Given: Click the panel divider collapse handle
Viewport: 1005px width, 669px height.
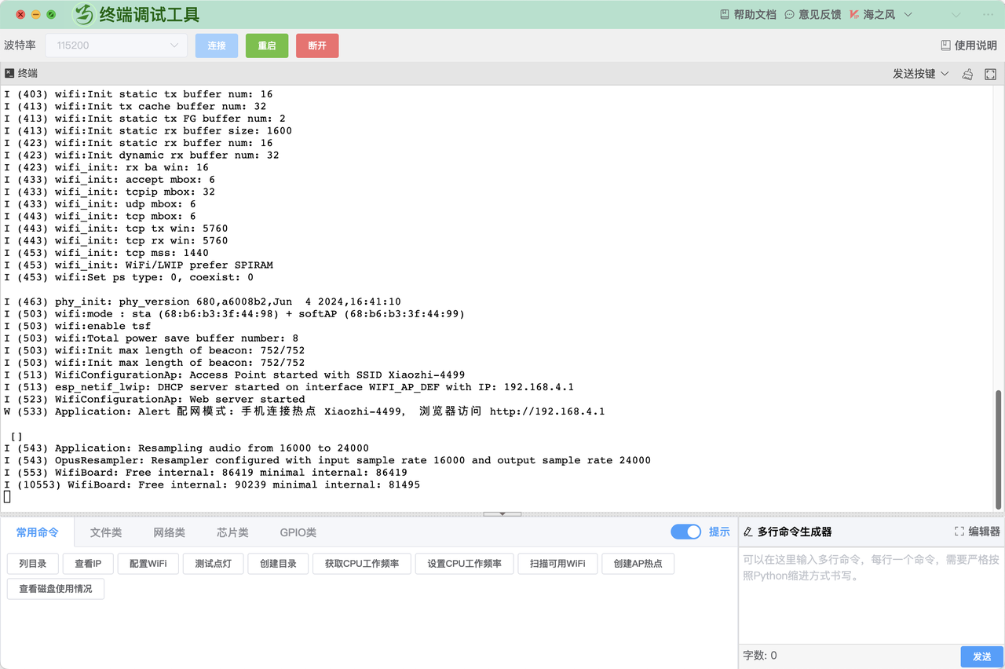Looking at the screenshot, I should pos(502,514).
